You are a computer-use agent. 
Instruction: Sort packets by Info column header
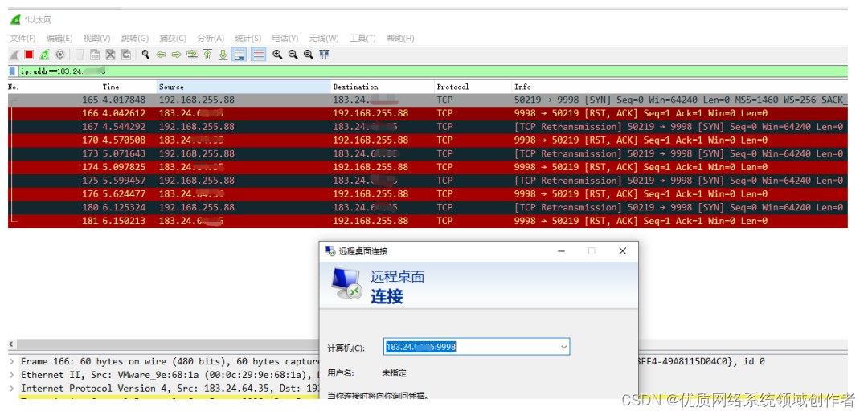pos(679,87)
